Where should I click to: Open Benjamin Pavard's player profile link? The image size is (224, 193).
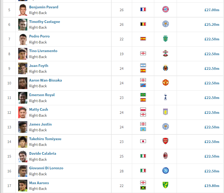point(43,7)
